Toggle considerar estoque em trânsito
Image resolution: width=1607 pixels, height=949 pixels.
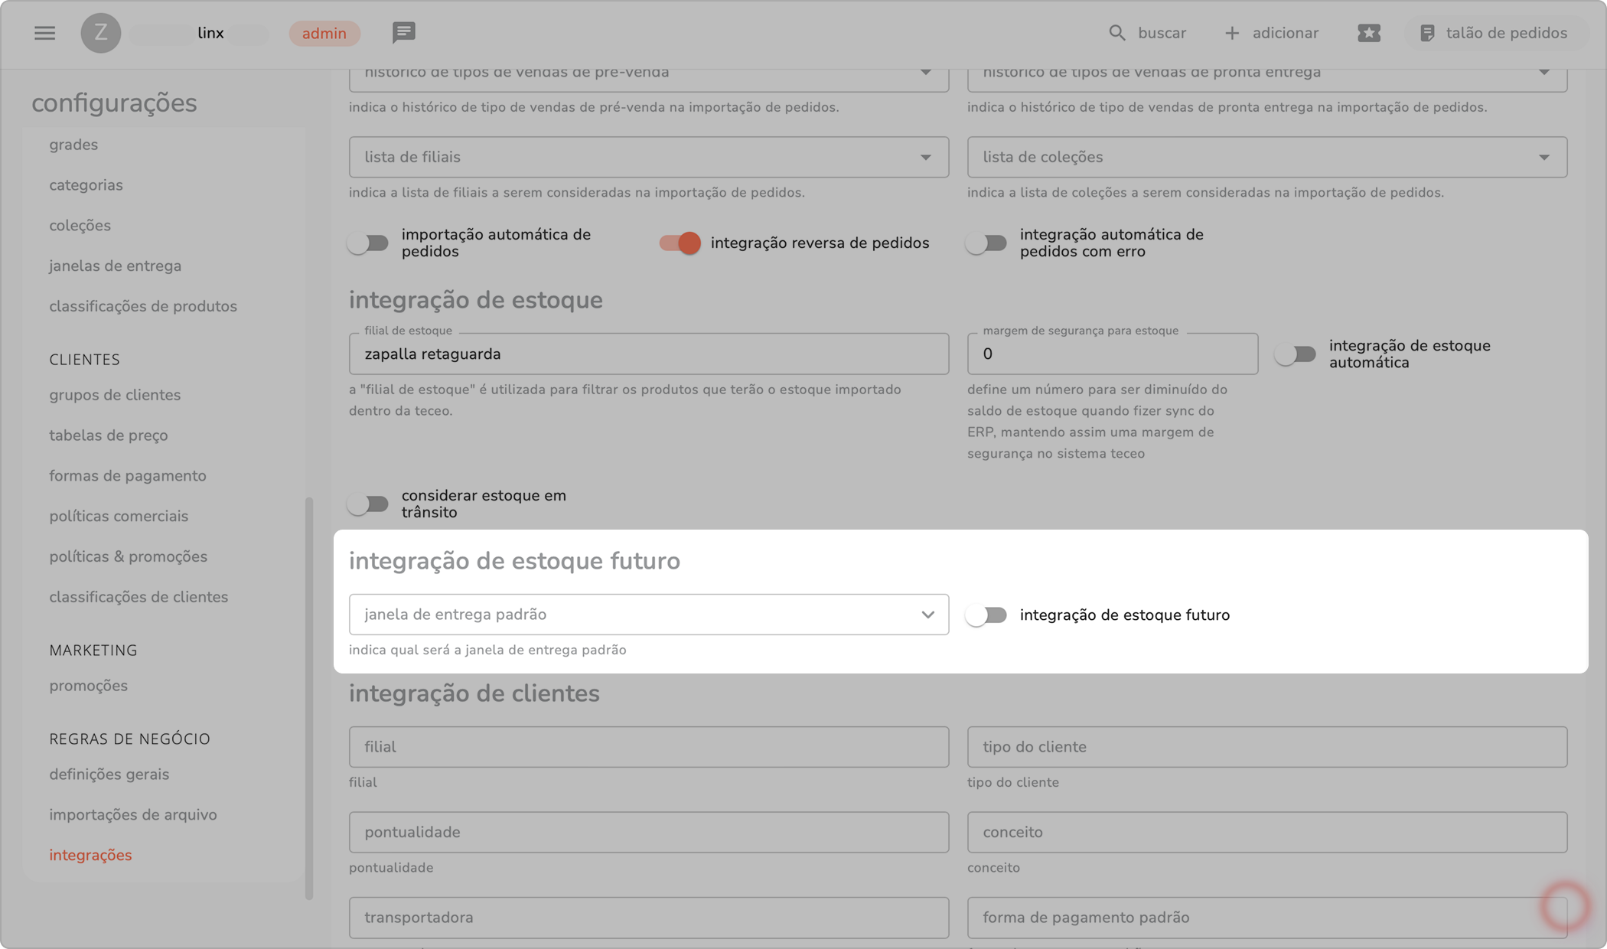tap(368, 504)
